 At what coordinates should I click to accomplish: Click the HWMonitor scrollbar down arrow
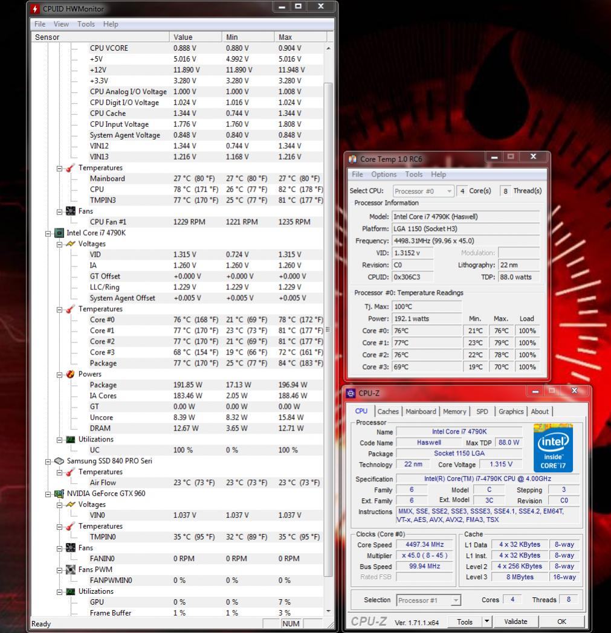[x=328, y=611]
